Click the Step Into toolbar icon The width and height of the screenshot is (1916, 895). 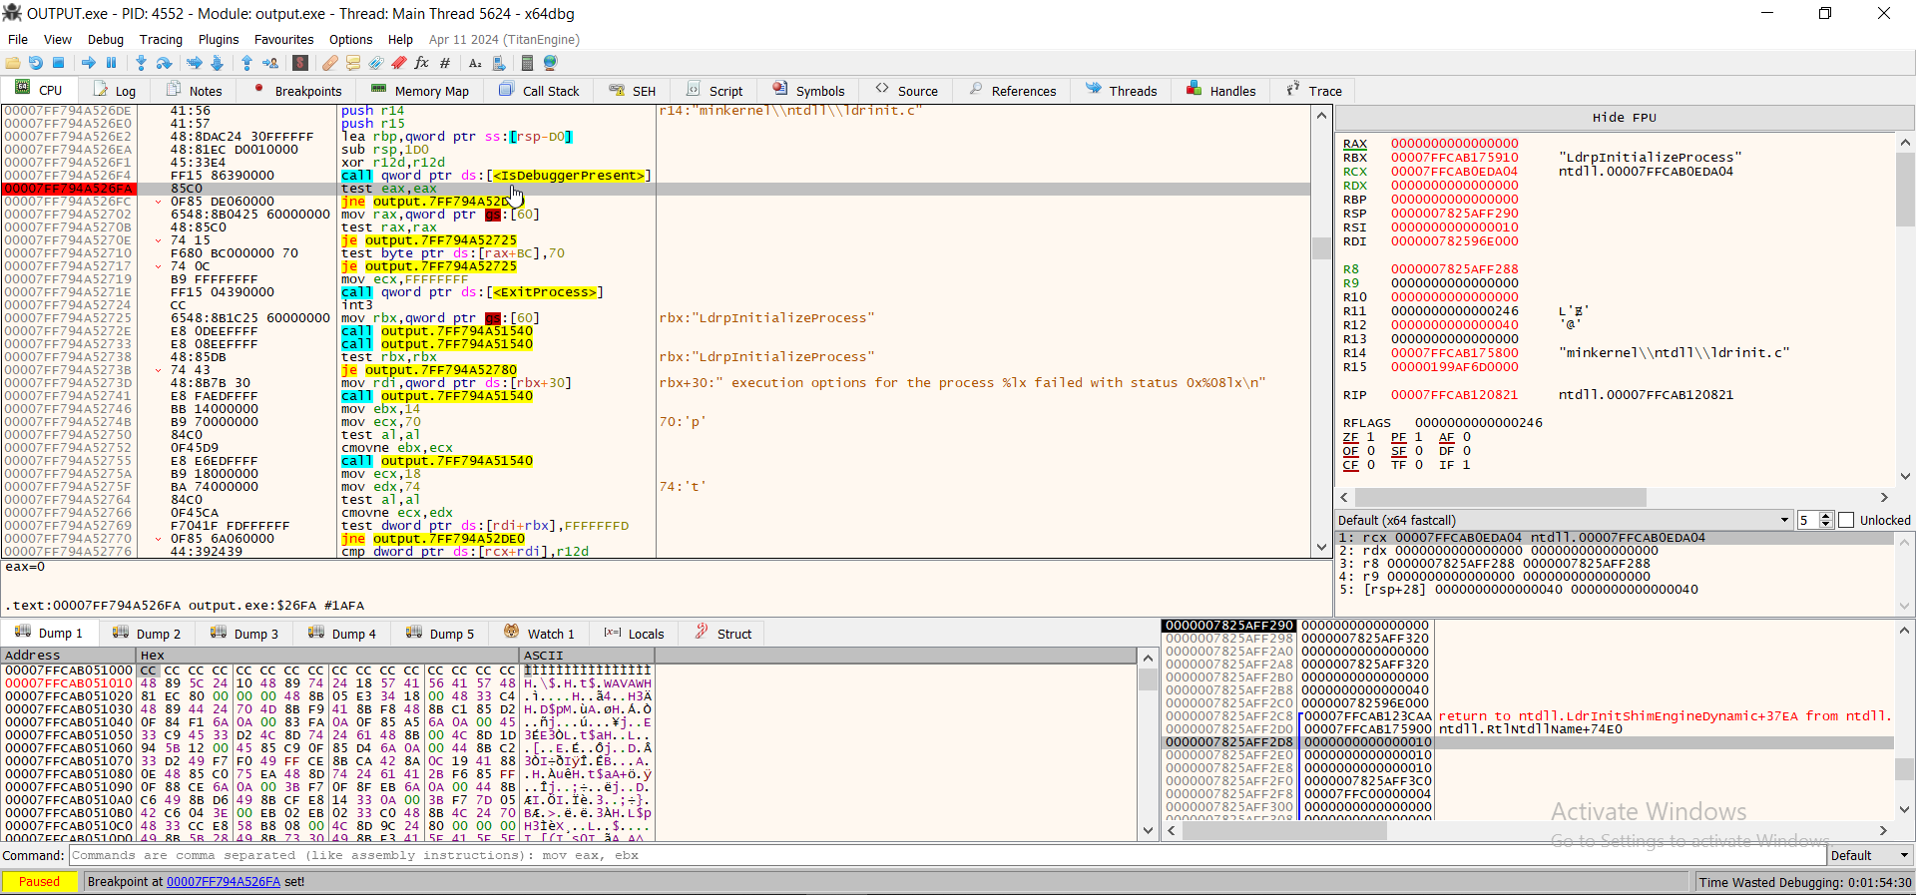tap(141, 63)
